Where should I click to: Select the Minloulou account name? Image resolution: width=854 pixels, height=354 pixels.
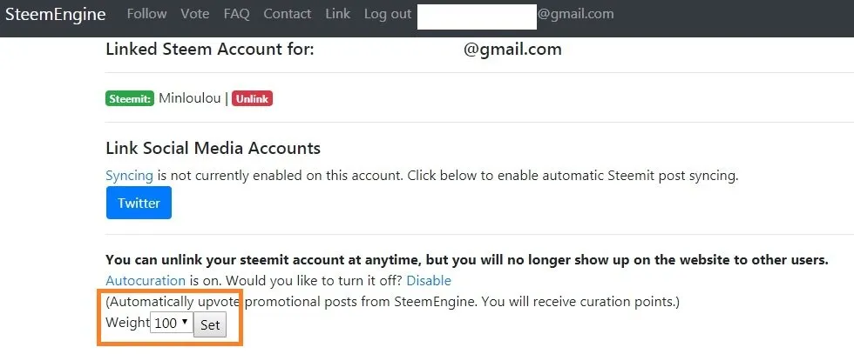tap(190, 98)
